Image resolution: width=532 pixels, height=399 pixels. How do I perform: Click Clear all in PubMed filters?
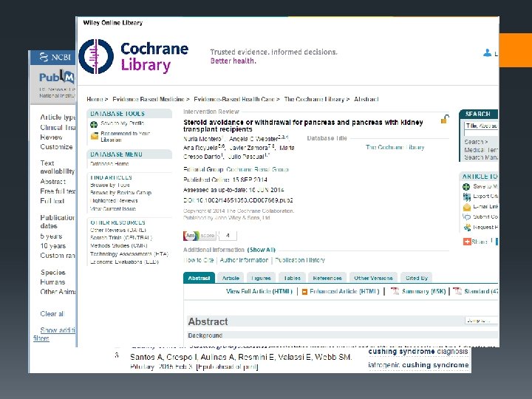(52, 314)
